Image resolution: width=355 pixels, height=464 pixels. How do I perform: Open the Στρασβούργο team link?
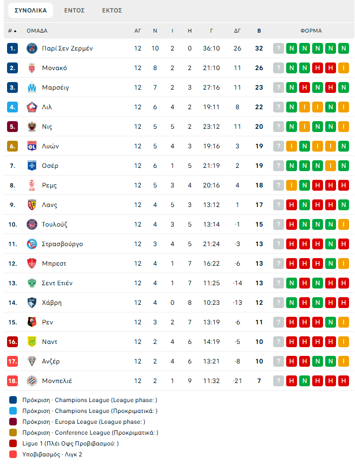pos(62,244)
